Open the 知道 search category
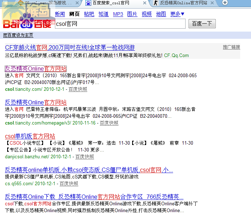The height and width of the screenshot is (215, 251). pos(103,14)
